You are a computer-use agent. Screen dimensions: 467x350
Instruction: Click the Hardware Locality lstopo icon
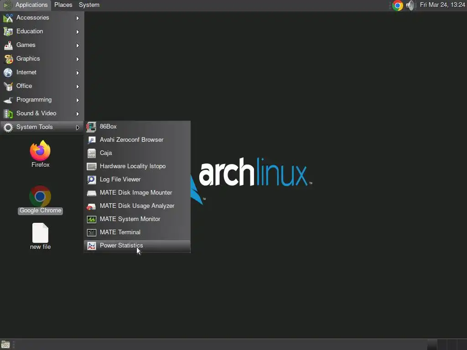click(x=91, y=166)
